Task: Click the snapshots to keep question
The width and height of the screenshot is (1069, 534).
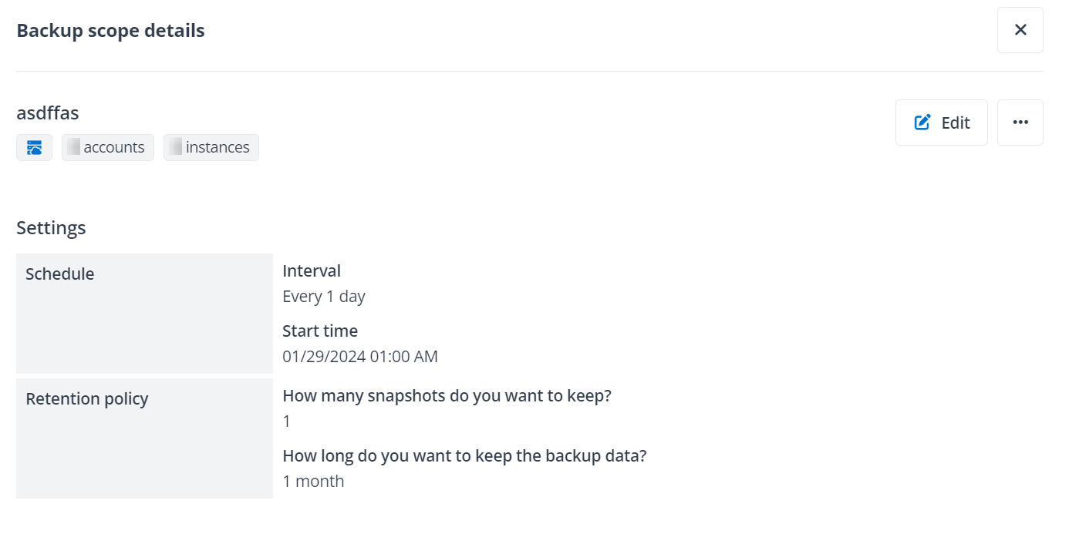Action: 447,395
